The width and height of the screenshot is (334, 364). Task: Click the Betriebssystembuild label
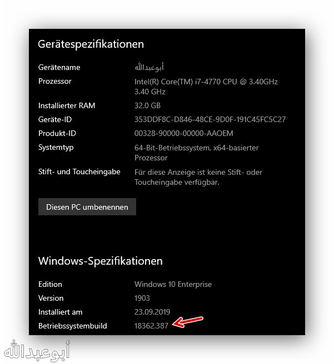72,326
